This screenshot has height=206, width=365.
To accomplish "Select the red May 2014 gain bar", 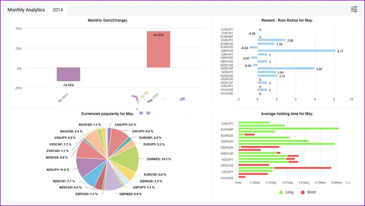I will click(x=158, y=49).
